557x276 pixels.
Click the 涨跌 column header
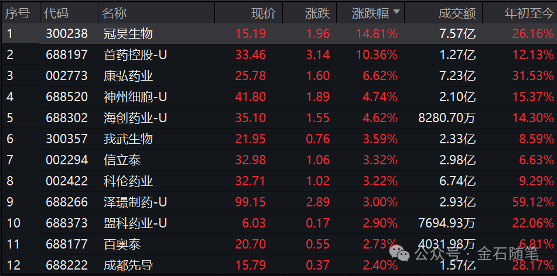tap(317, 13)
